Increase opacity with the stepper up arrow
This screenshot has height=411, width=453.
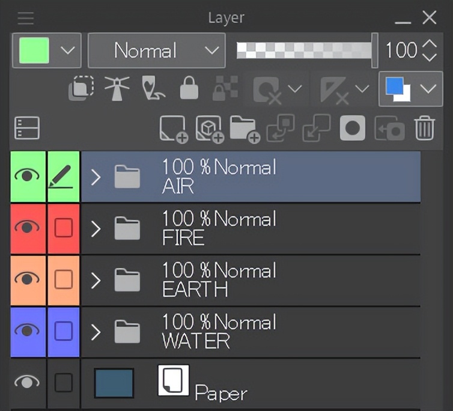429,44
